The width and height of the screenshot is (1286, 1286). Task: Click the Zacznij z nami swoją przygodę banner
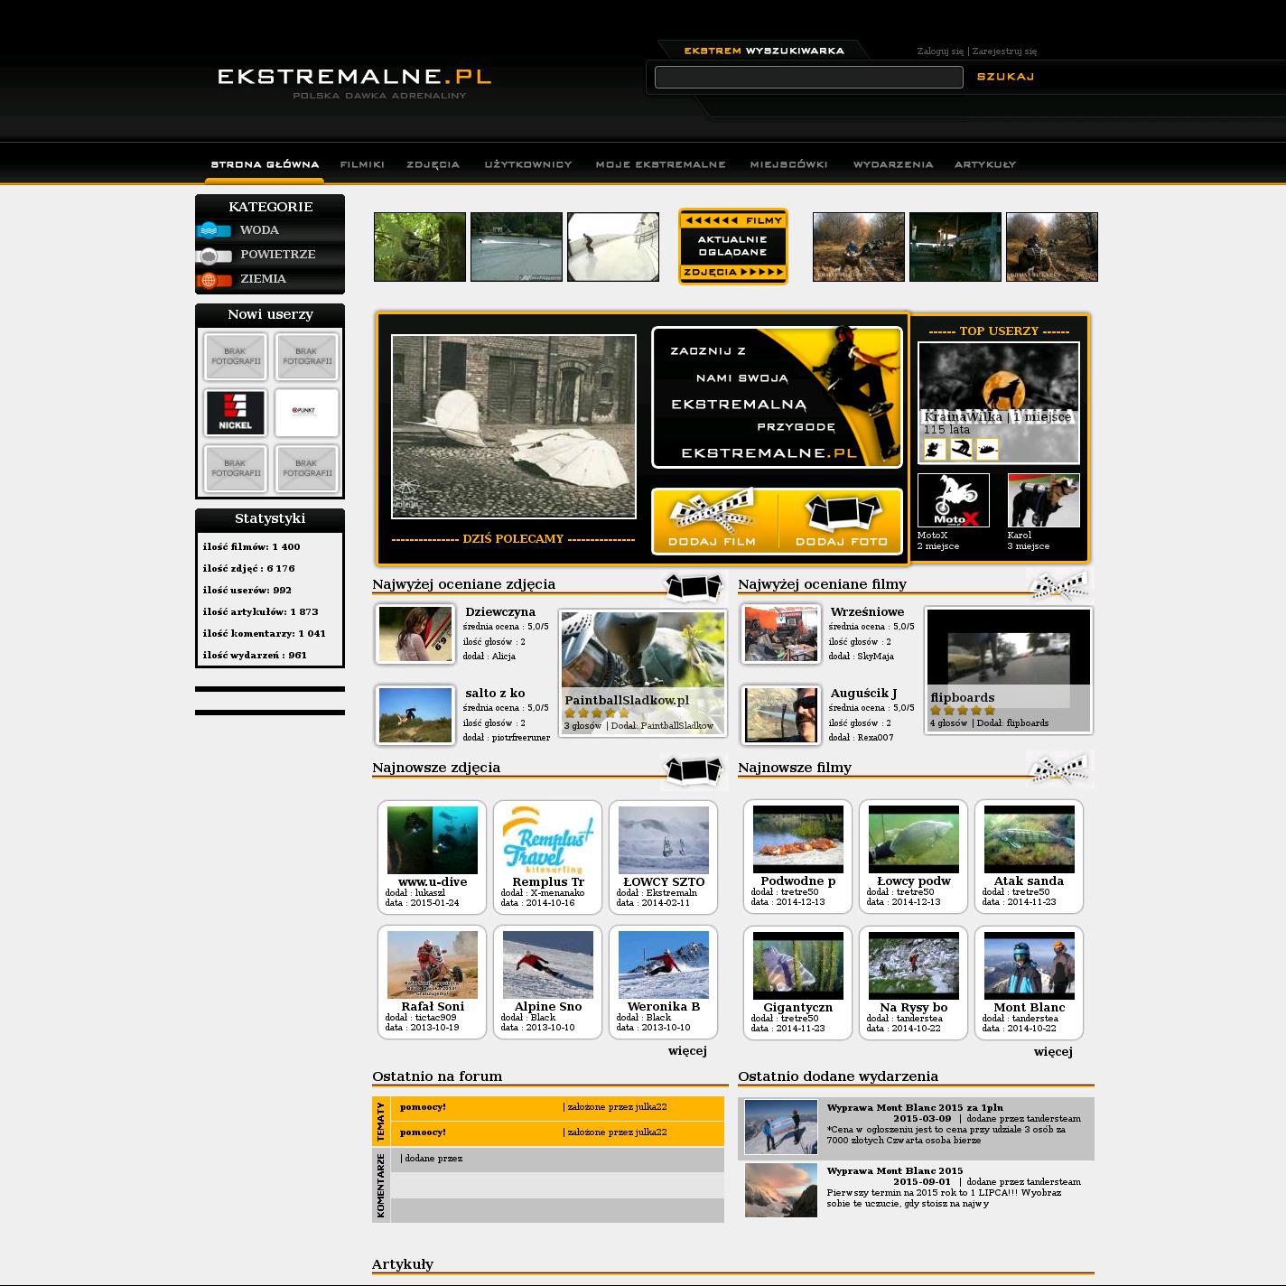pyautogui.click(x=777, y=397)
